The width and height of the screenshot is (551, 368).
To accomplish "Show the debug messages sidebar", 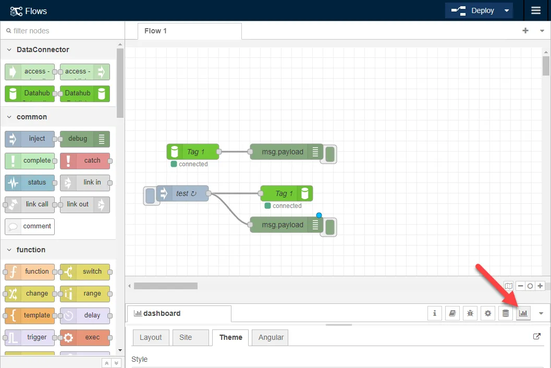I will click(x=470, y=313).
